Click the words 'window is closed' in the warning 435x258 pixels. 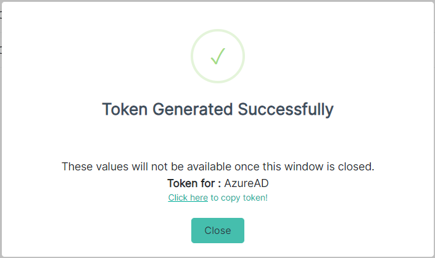pos(329,167)
